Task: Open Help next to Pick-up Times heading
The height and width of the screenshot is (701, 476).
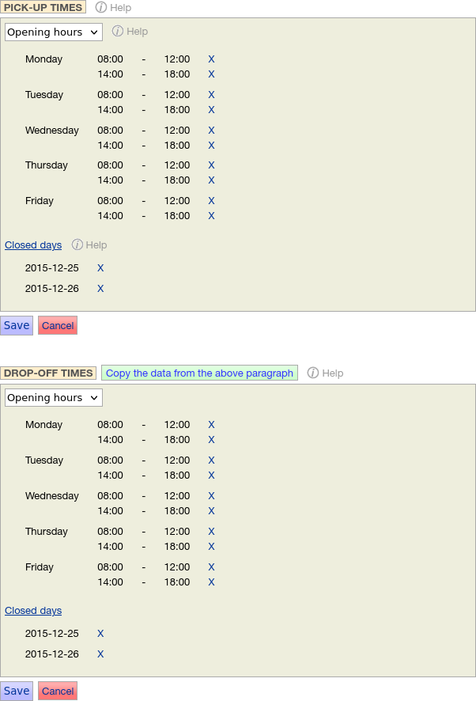Action: pyautogui.click(x=113, y=8)
